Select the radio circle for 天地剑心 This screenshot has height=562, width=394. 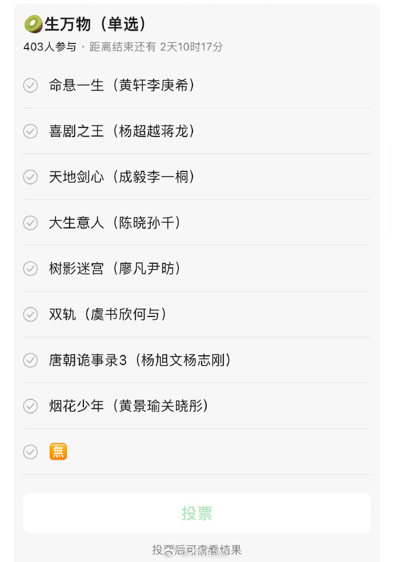(30, 177)
